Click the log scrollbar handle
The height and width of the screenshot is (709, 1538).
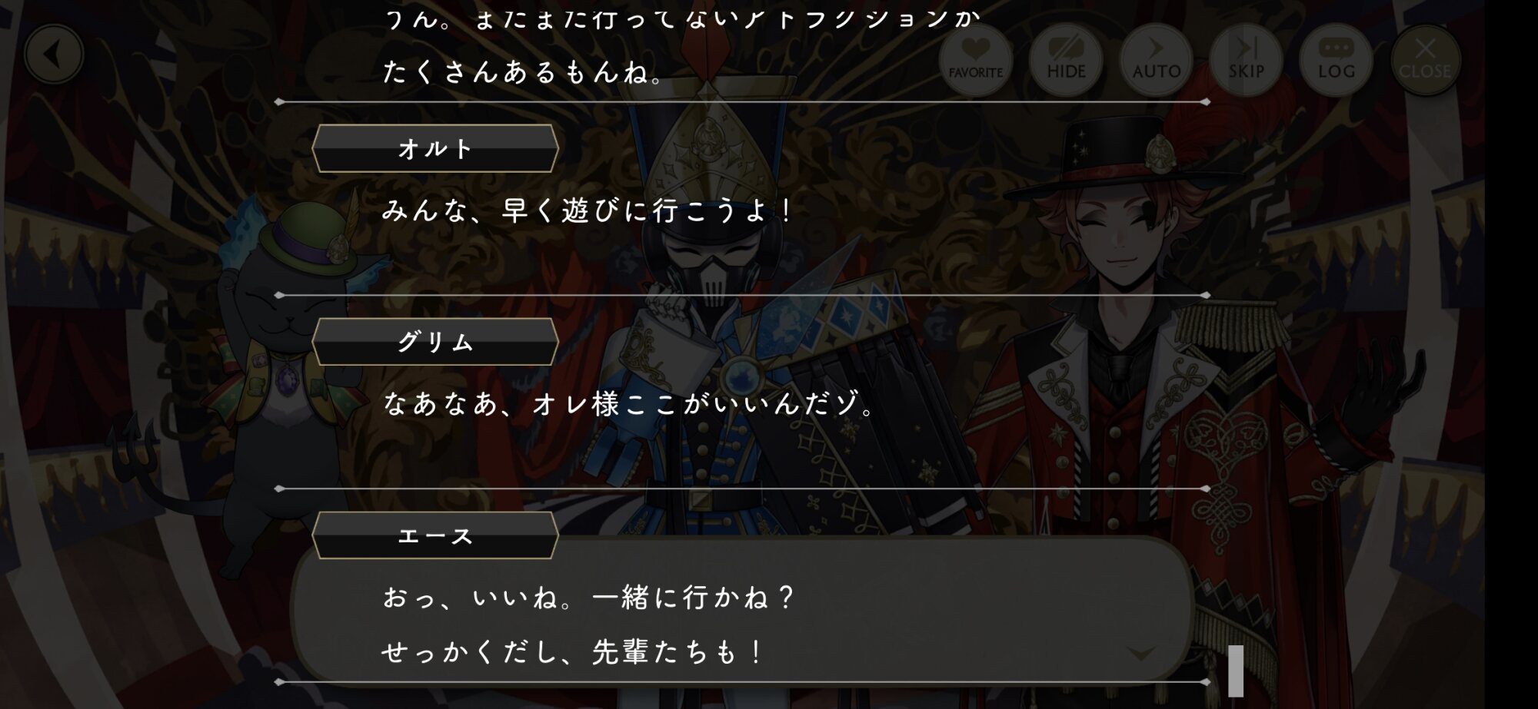[x=1236, y=670]
